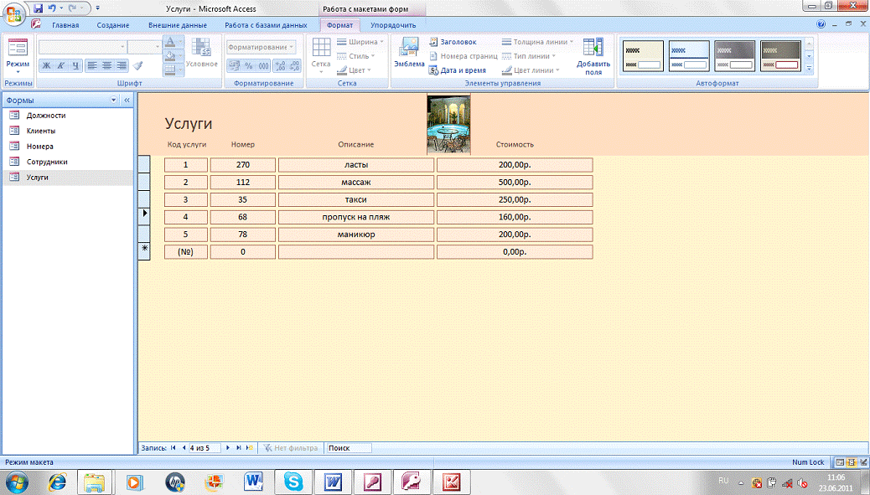Image resolution: width=870 pixels, height=495 pixels.
Task: Toggle italic К formatting button
Action: coord(61,65)
